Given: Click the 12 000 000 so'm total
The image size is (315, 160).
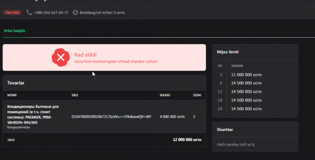Looking at the screenshot, I should coord(187,140).
